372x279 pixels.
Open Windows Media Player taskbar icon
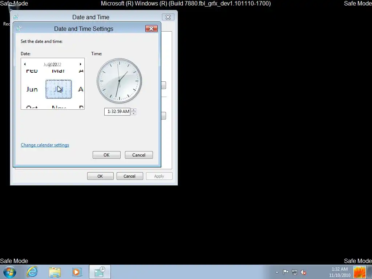pos(77,272)
